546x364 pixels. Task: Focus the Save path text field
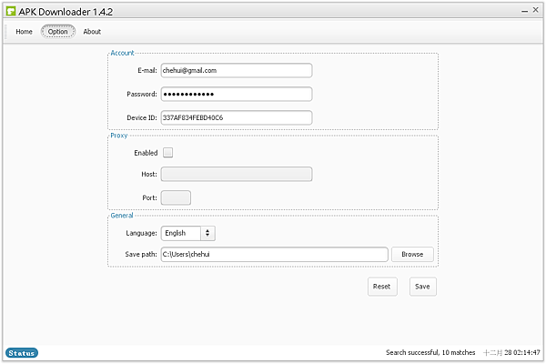click(275, 254)
